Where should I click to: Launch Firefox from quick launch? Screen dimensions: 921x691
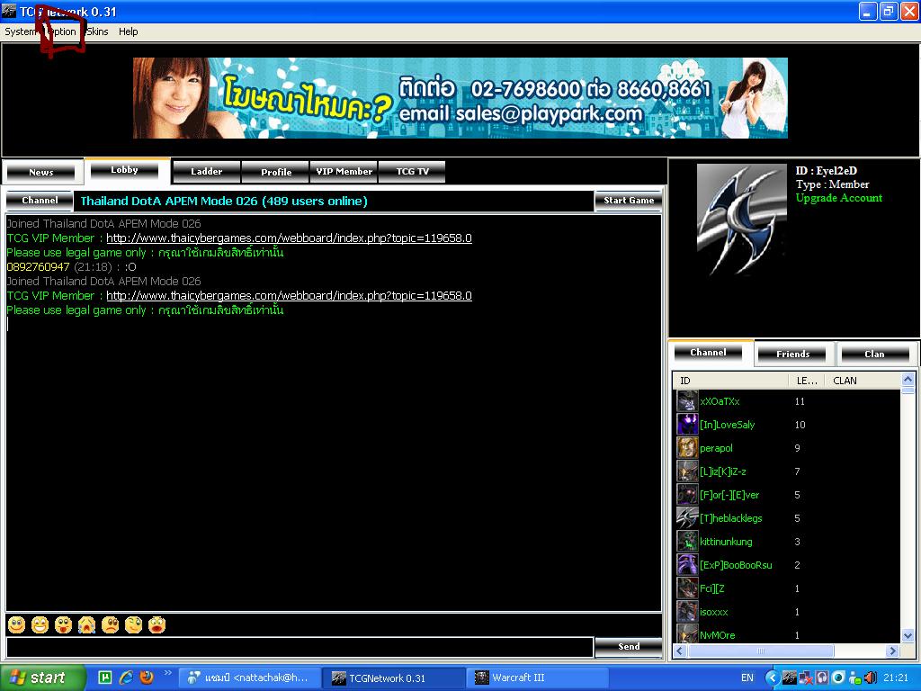point(147,678)
